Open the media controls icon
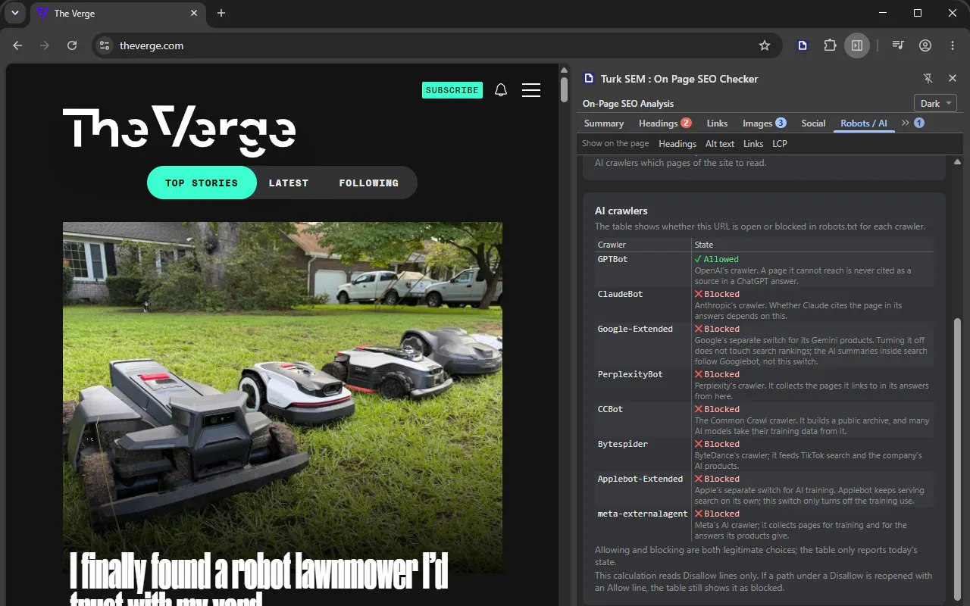The width and height of the screenshot is (970, 606). click(x=898, y=45)
